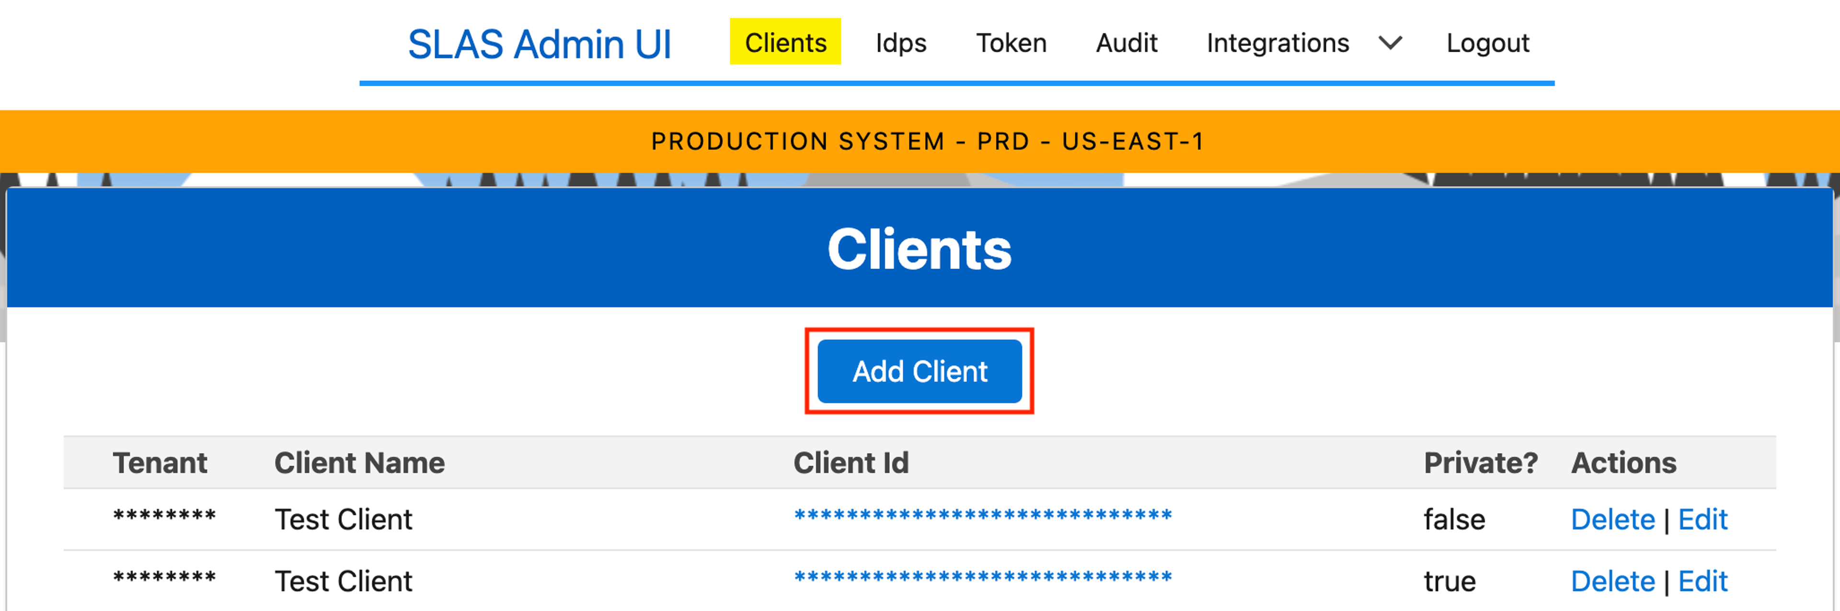Open the Integrations menu

click(1278, 43)
